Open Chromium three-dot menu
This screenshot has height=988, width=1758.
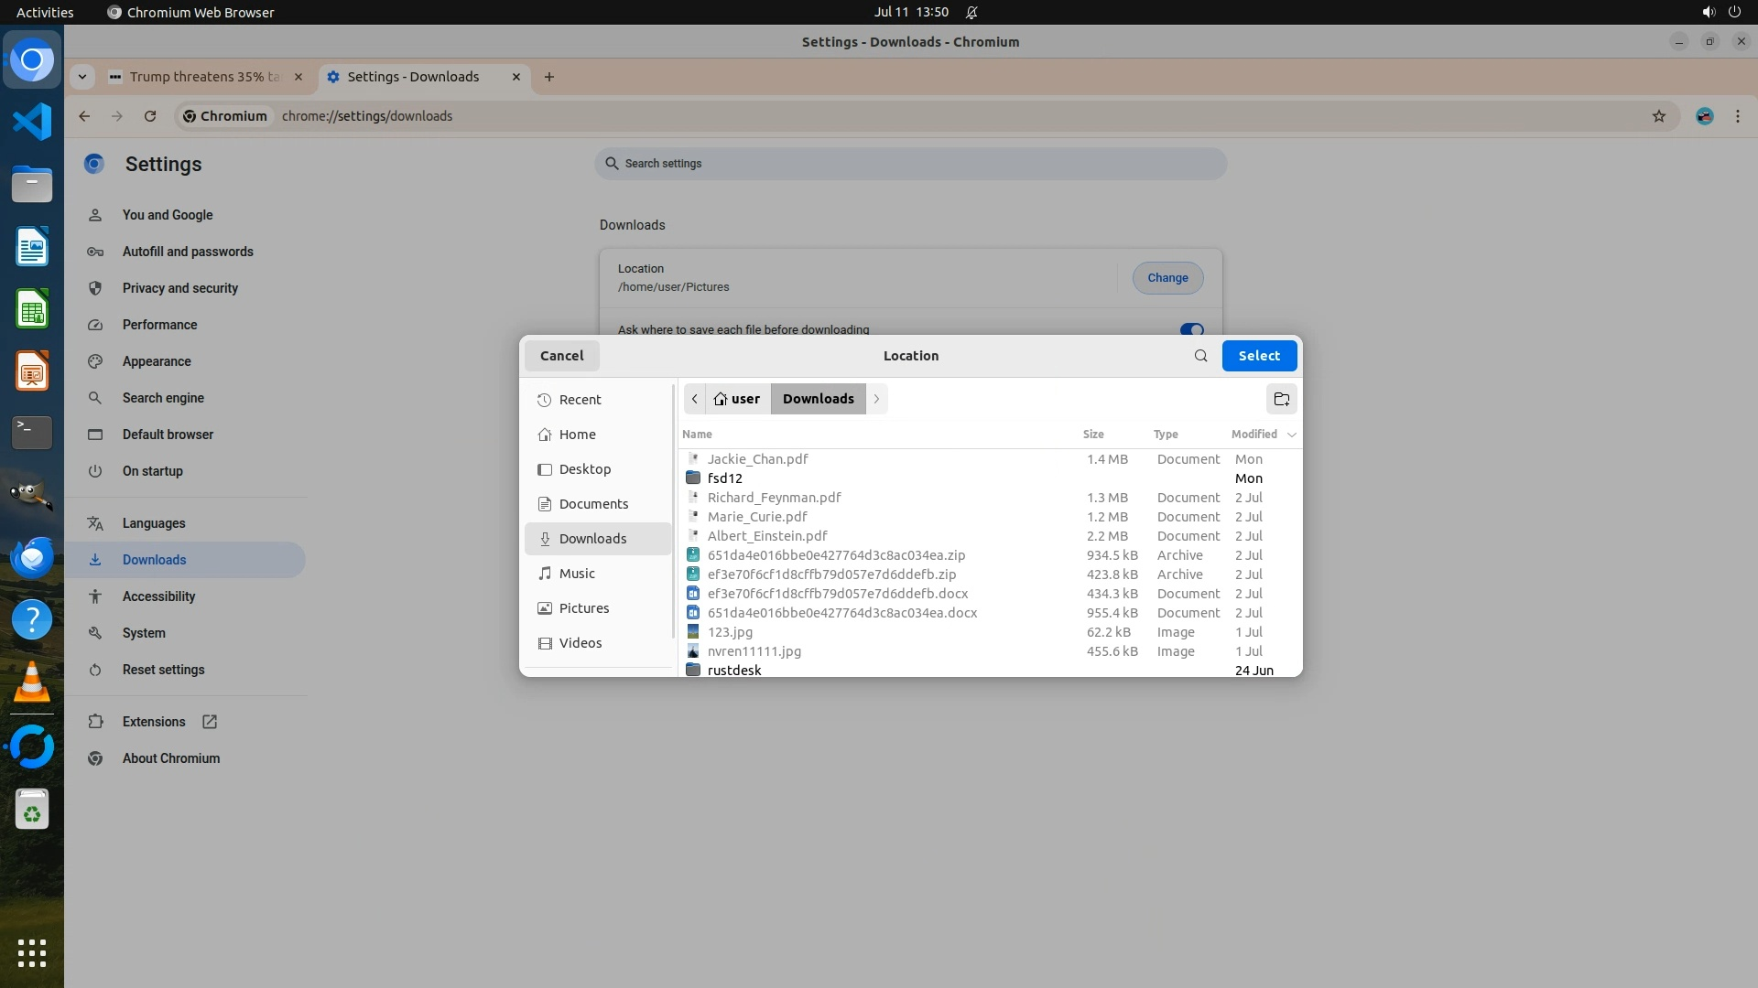[1737, 116]
